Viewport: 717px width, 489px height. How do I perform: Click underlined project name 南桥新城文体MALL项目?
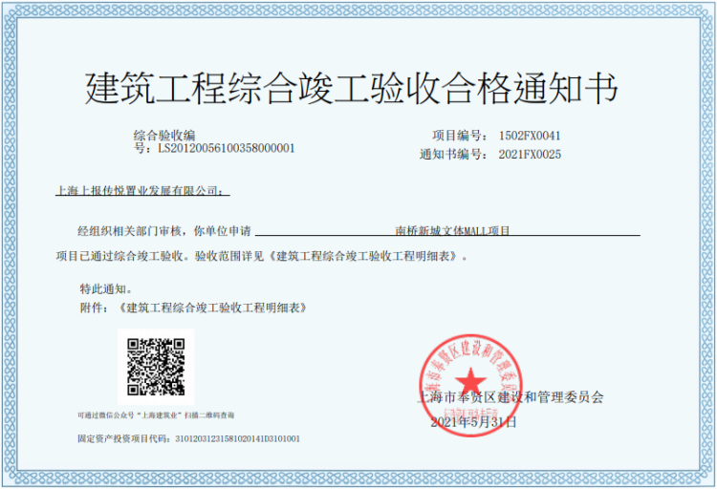tap(452, 231)
